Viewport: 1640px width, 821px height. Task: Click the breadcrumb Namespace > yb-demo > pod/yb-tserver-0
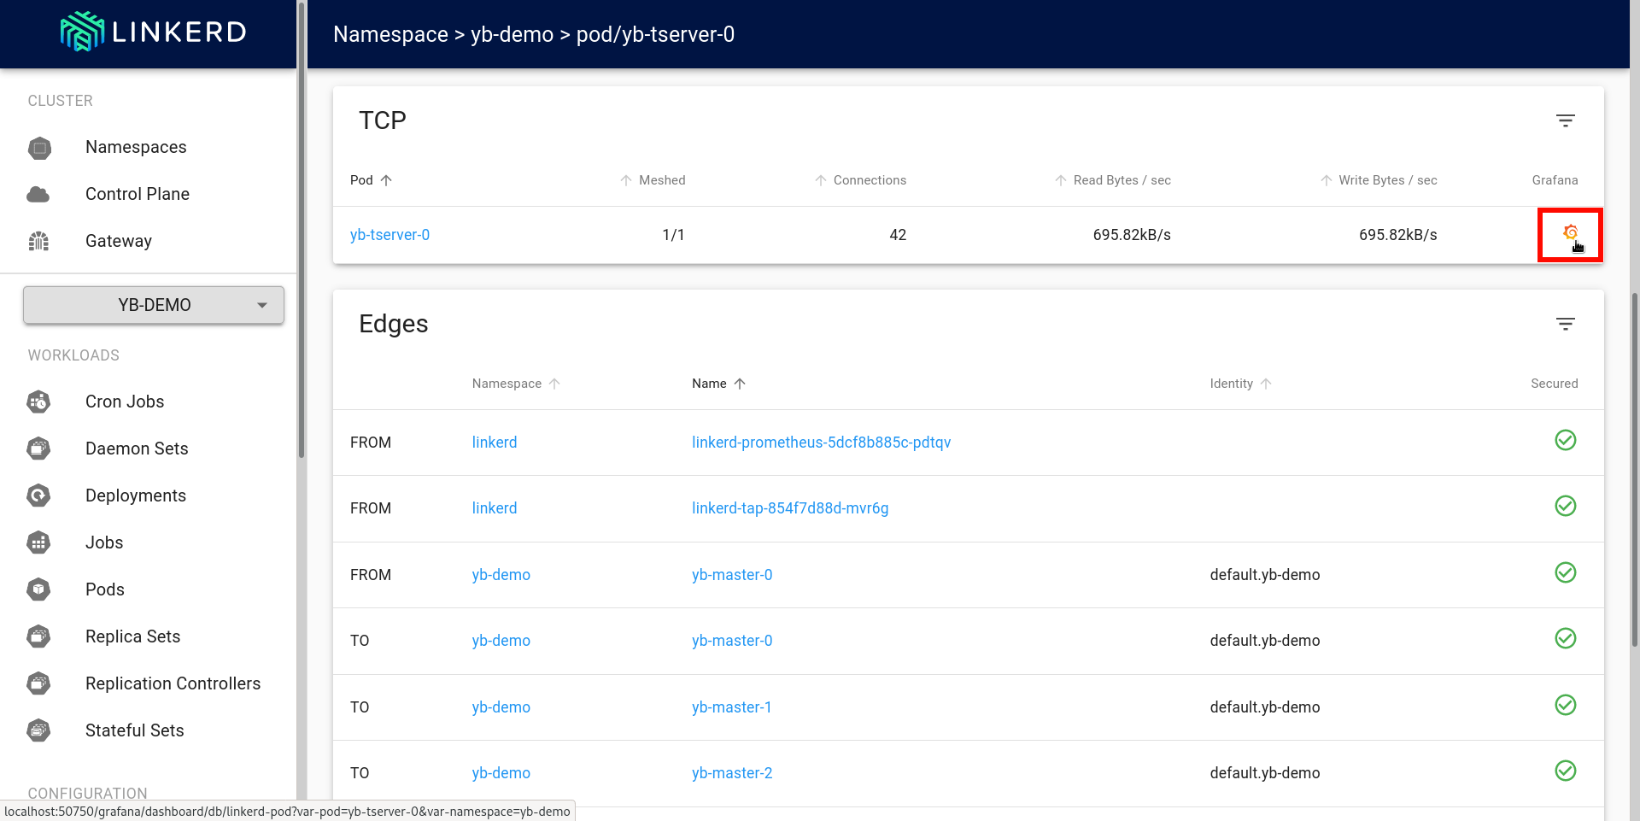[534, 34]
